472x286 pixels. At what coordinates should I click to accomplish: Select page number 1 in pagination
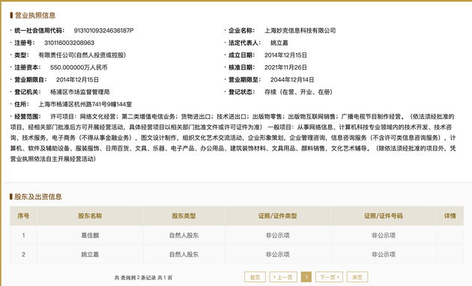click(306, 277)
